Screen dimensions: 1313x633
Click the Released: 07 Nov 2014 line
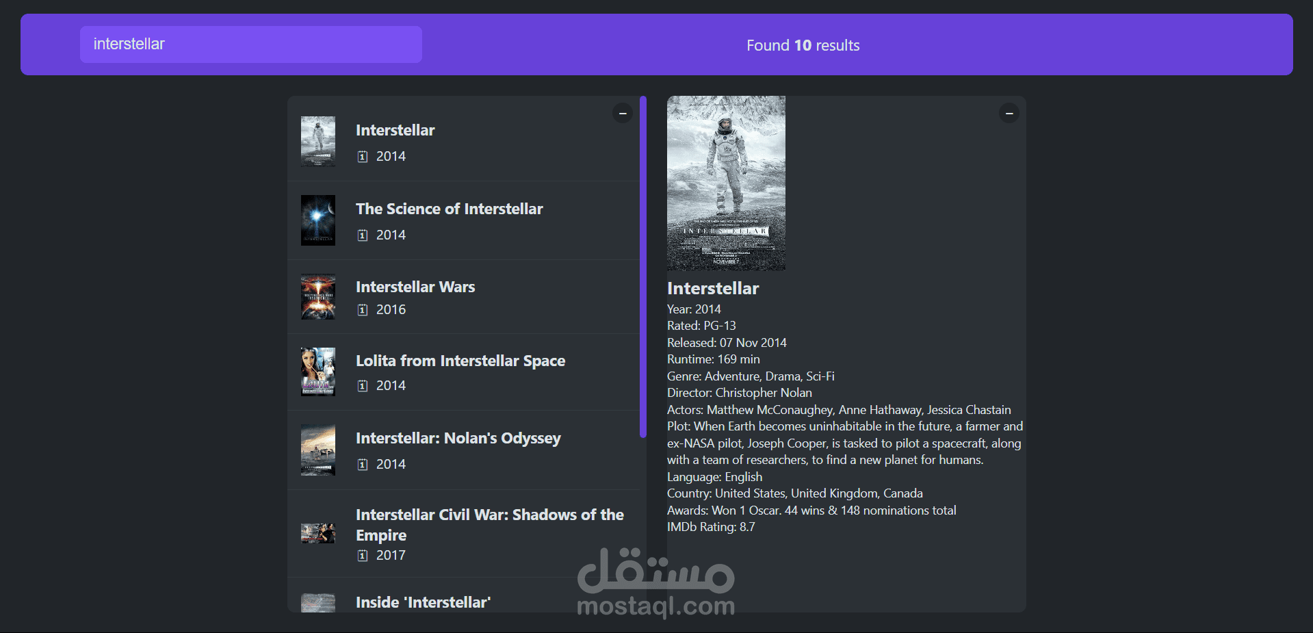(727, 343)
